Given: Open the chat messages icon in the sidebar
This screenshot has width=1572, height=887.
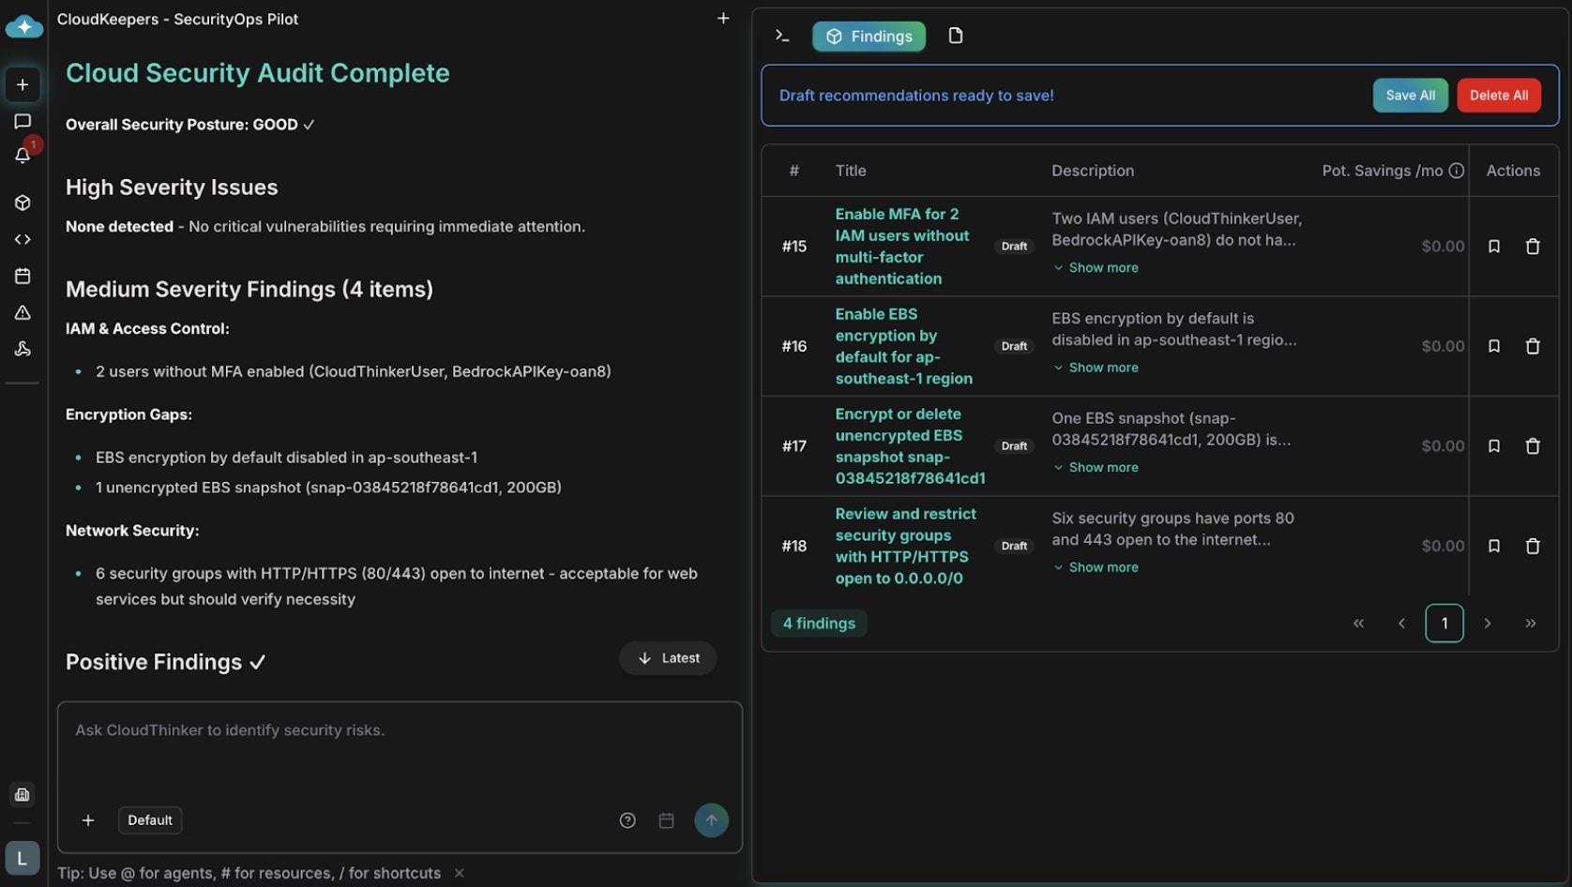Looking at the screenshot, I should click(x=23, y=120).
